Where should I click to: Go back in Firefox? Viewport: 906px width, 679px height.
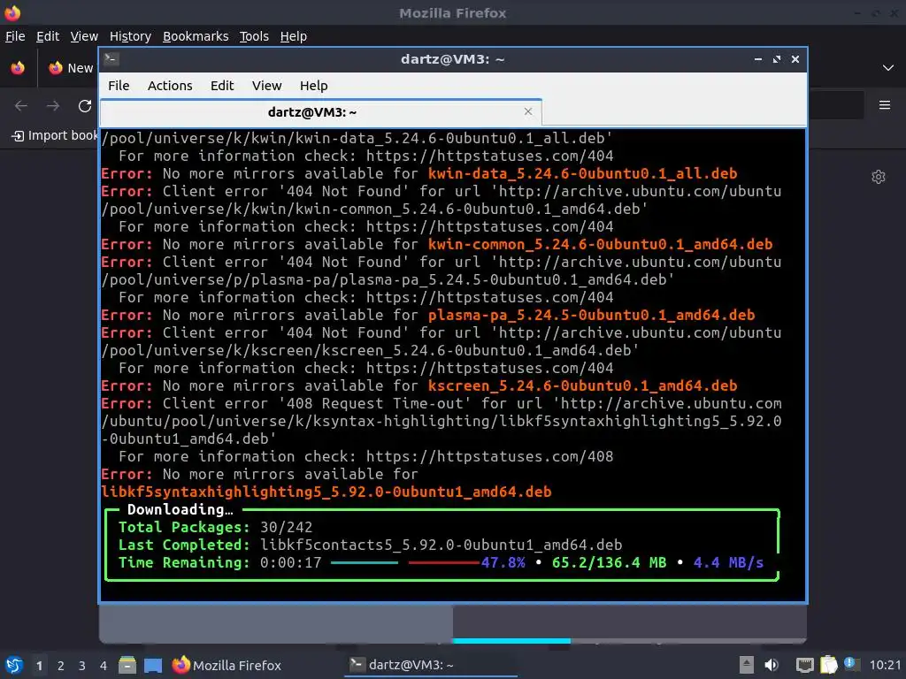21,106
